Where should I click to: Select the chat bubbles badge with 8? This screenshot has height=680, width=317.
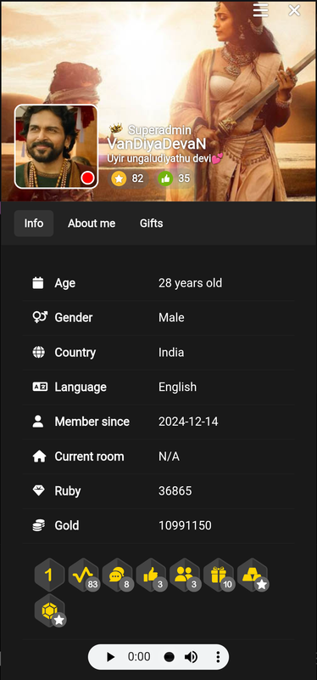[117, 575]
